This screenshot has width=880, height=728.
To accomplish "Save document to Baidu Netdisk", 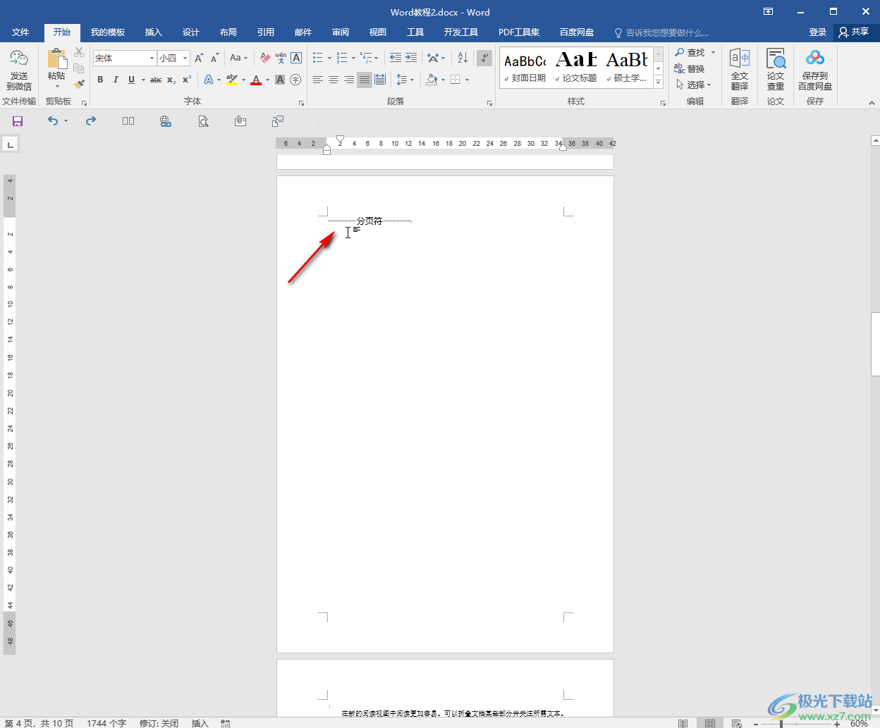I will coord(815,69).
